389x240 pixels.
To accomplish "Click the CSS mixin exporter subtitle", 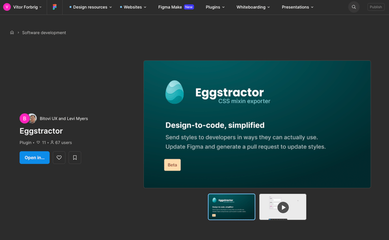I will point(244,101).
